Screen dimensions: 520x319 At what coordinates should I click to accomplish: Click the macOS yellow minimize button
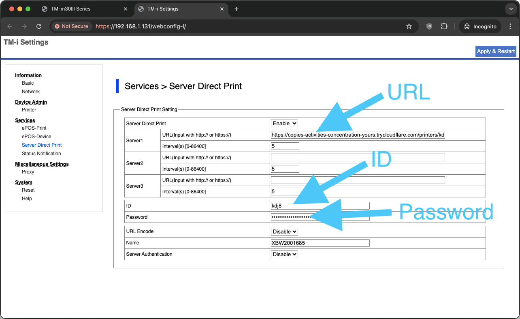click(19, 9)
